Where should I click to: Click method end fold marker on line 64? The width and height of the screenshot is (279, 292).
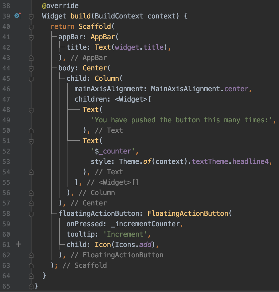(x=31, y=276)
